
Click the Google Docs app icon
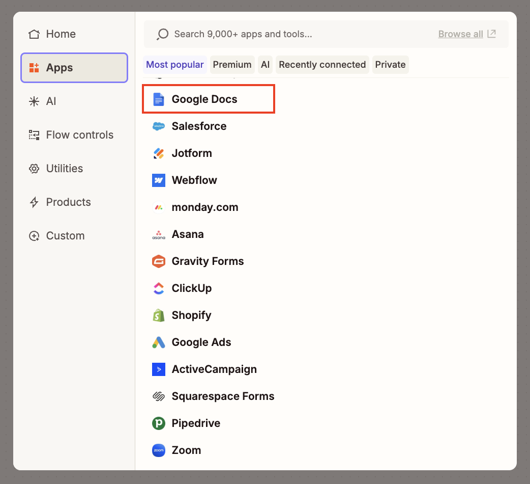click(159, 99)
